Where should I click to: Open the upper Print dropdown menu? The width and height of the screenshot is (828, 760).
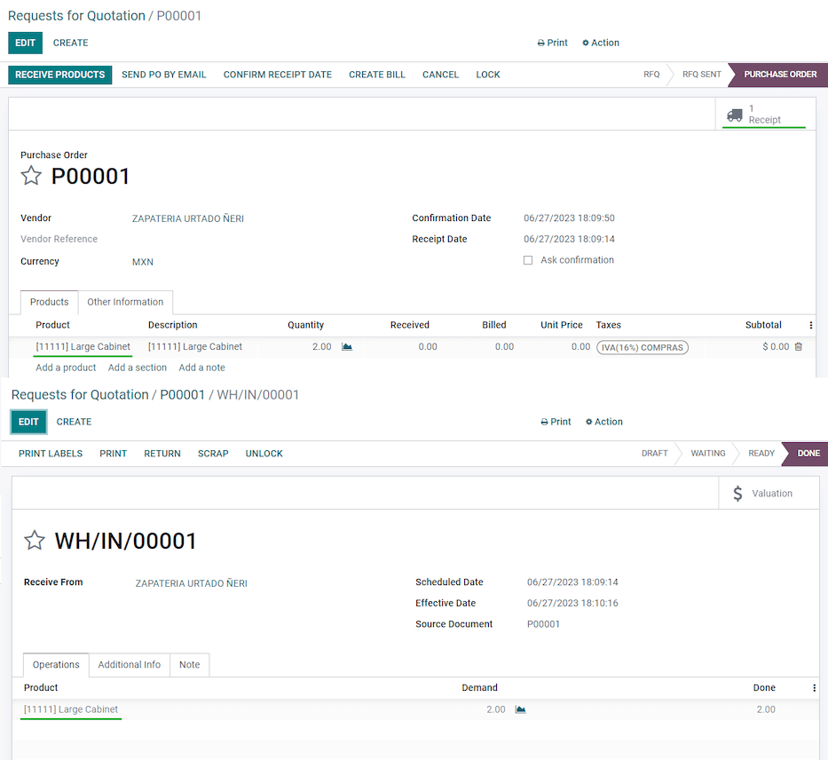(x=552, y=43)
